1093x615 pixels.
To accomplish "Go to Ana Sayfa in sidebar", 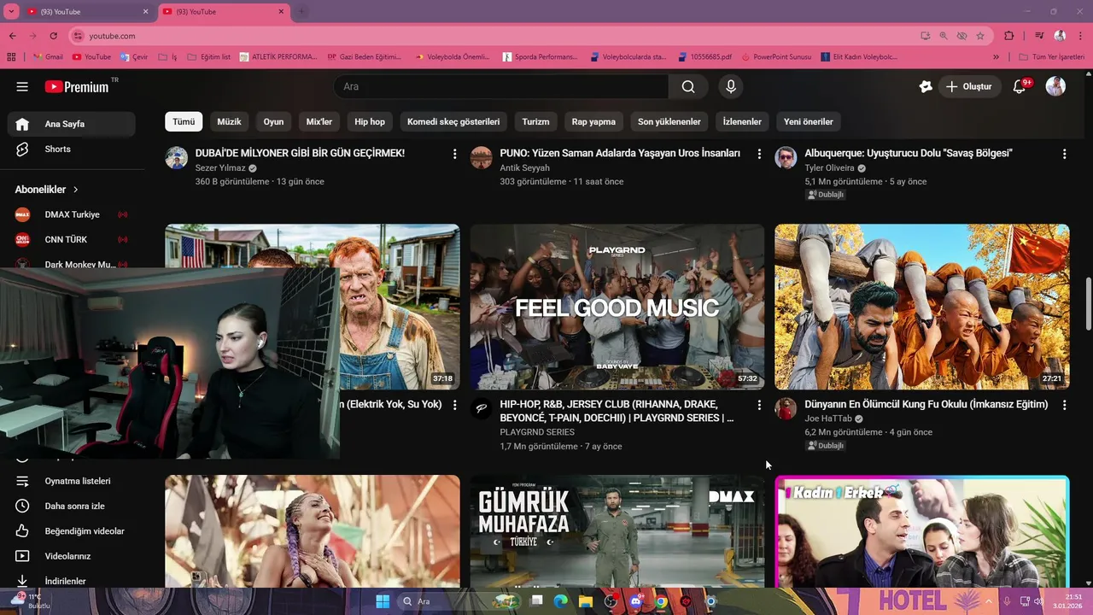I will pyautogui.click(x=72, y=124).
